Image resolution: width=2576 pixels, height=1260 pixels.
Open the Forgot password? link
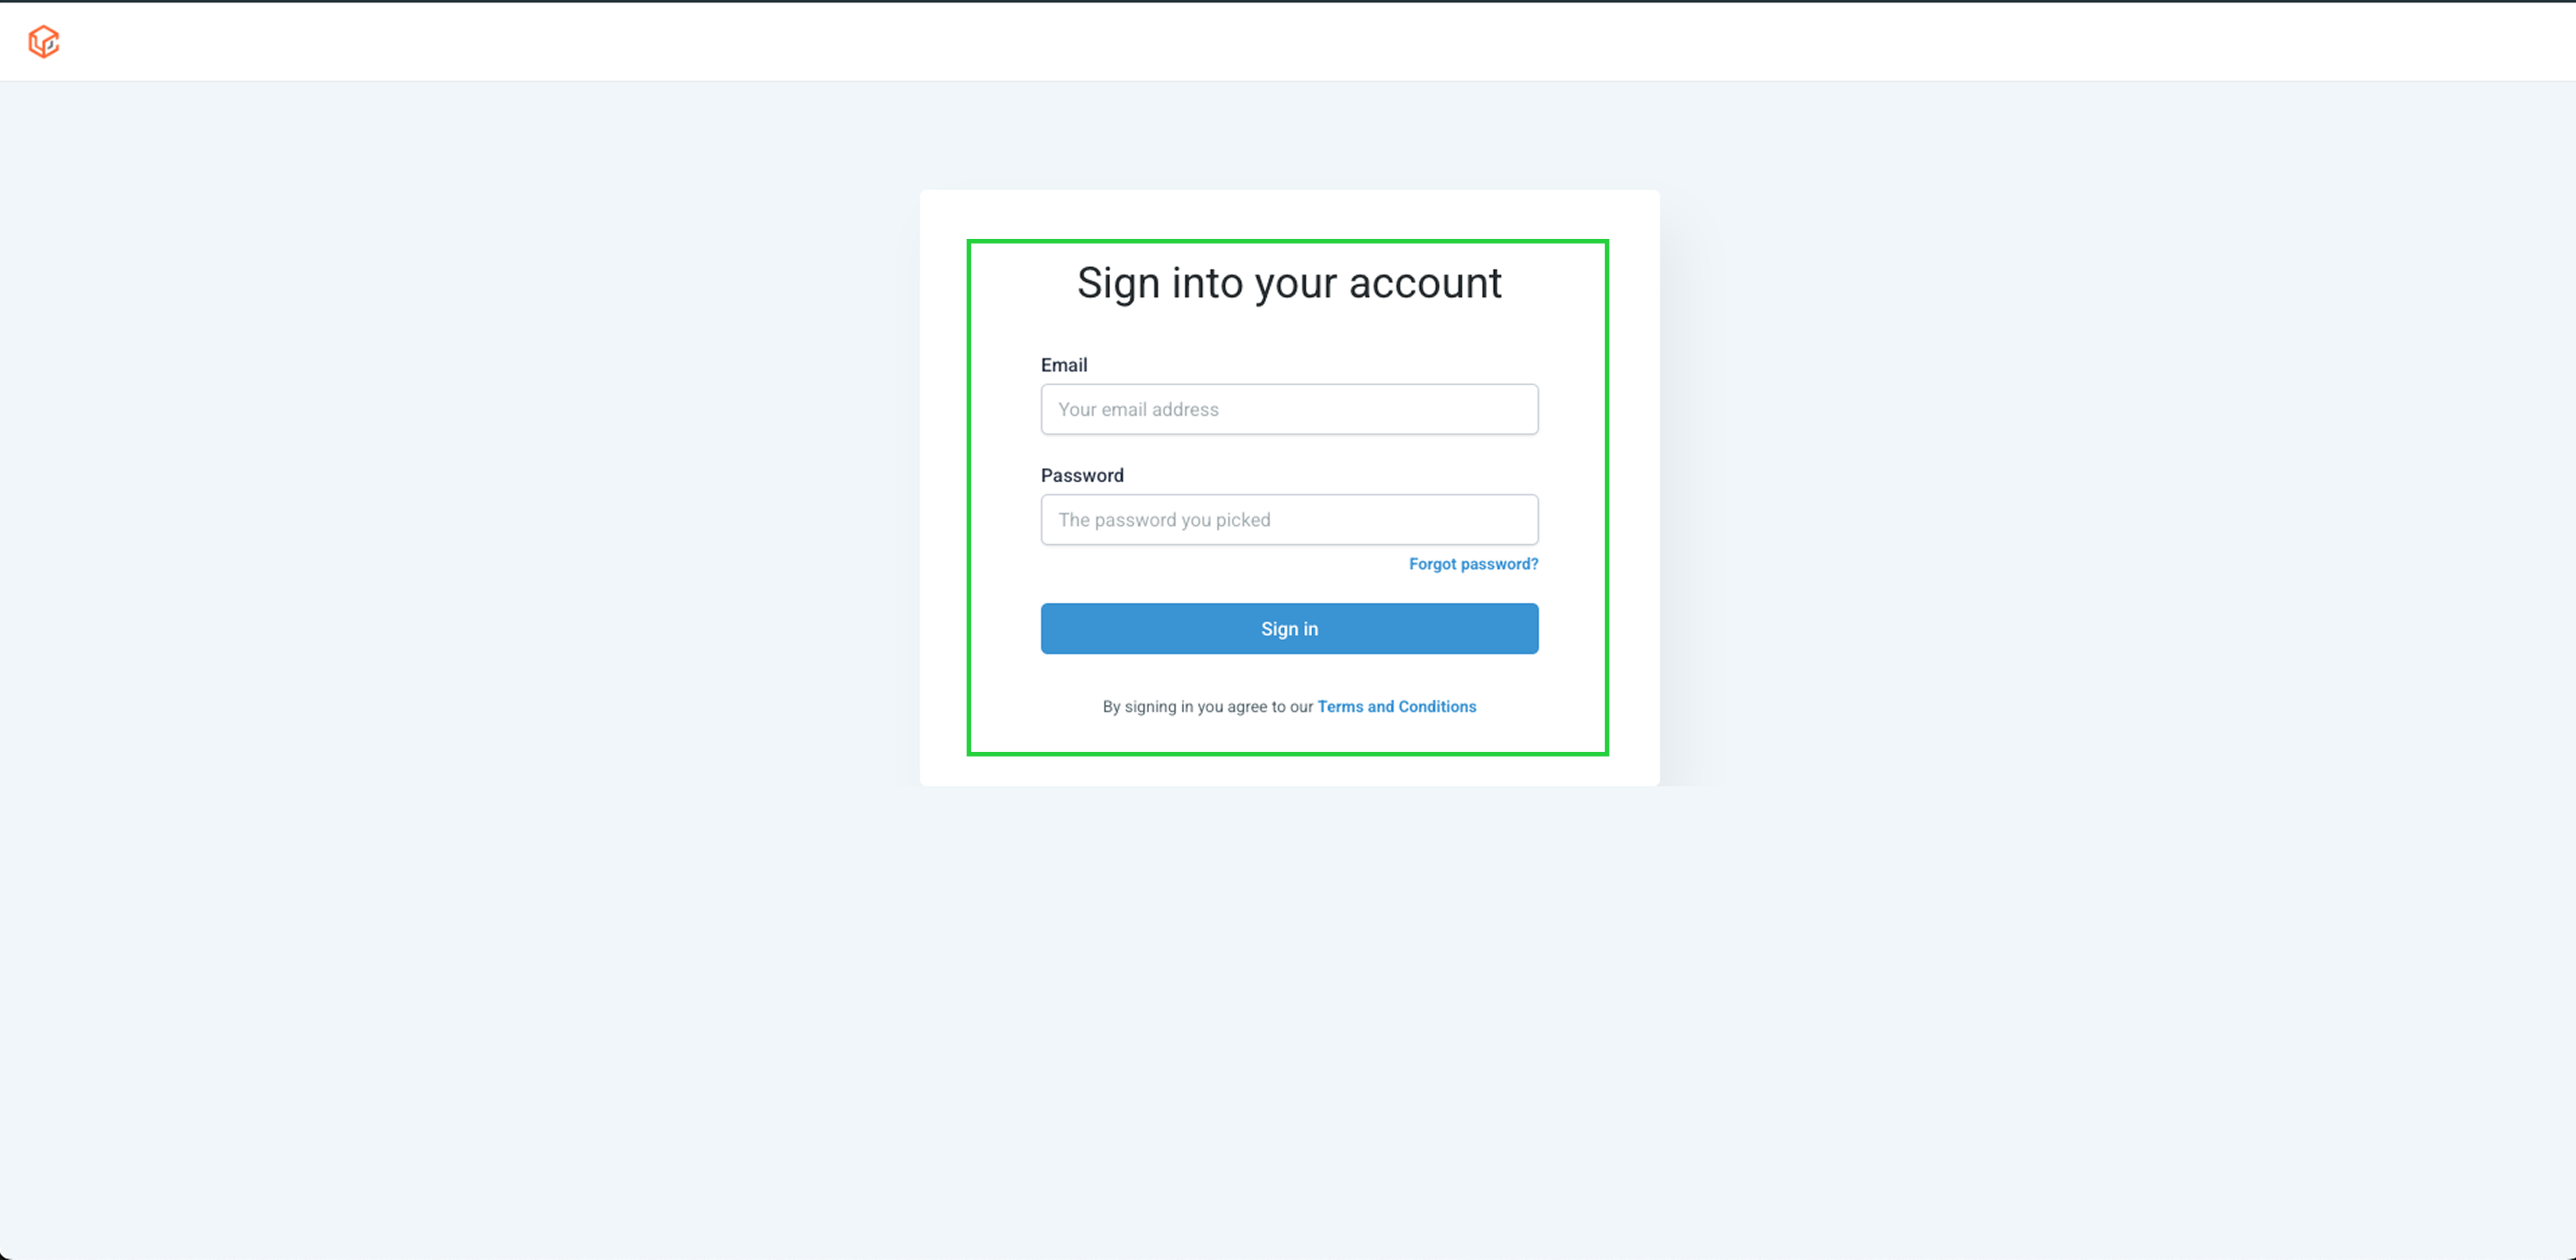[x=1473, y=564]
